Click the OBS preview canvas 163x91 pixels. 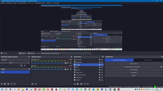coord(81,28)
